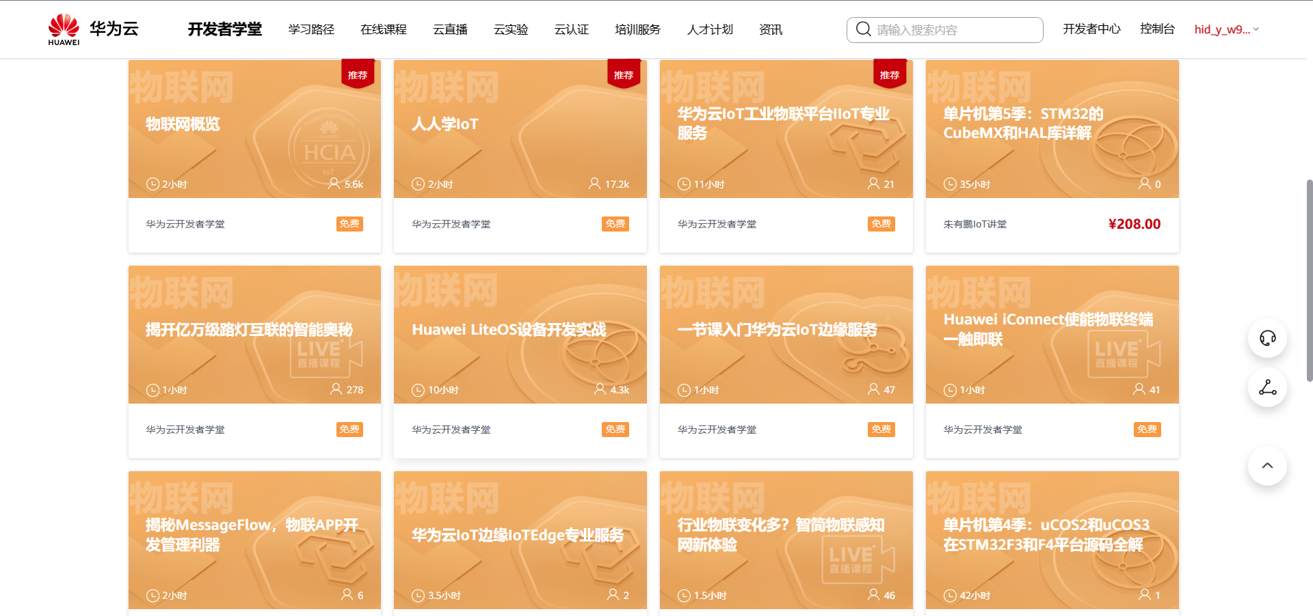
Task: Open the learning path floating icon
Action: click(x=1267, y=388)
